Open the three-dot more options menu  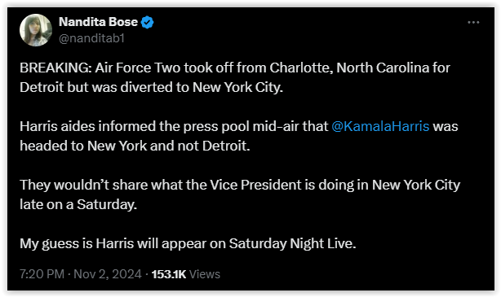pos(473,22)
